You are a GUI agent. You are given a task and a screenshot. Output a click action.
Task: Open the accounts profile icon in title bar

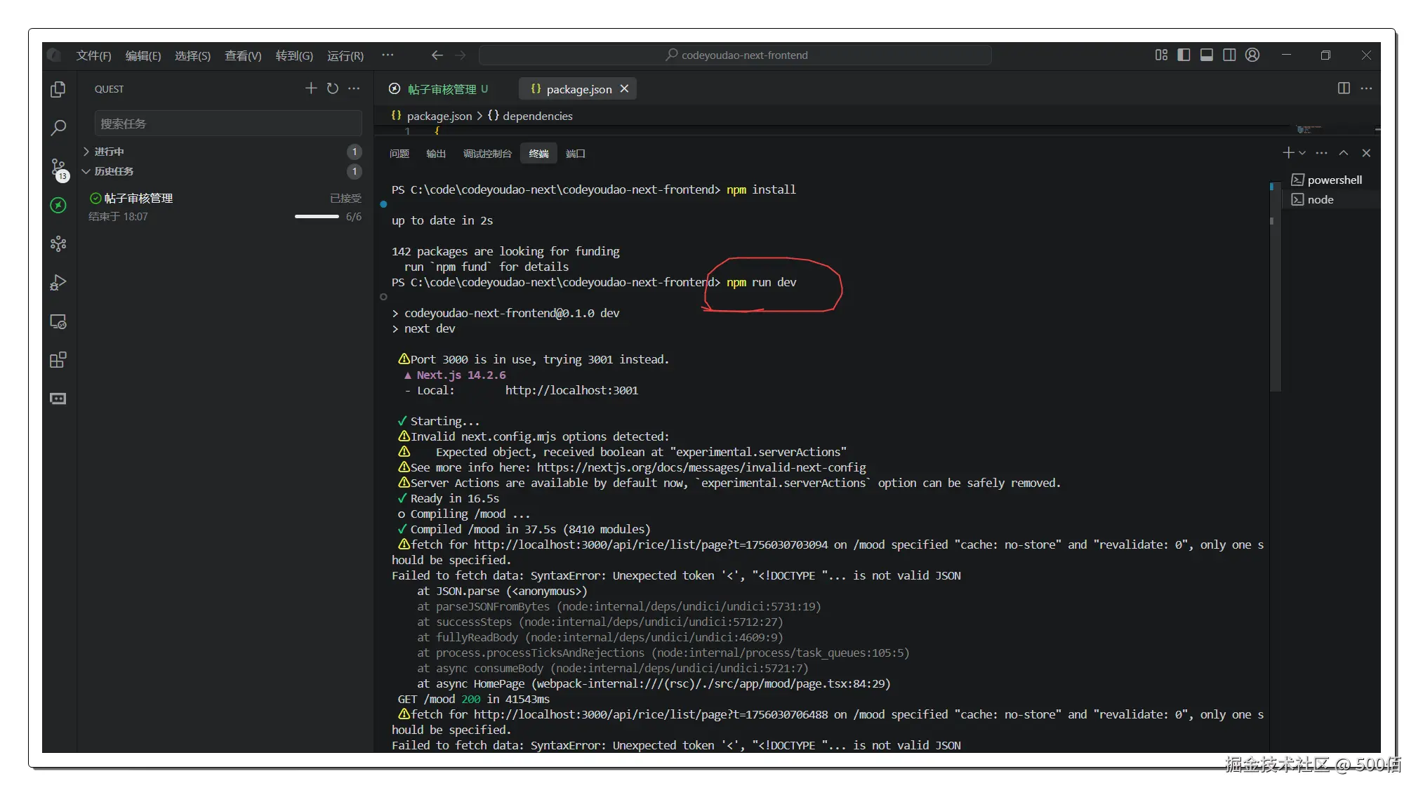click(1252, 55)
